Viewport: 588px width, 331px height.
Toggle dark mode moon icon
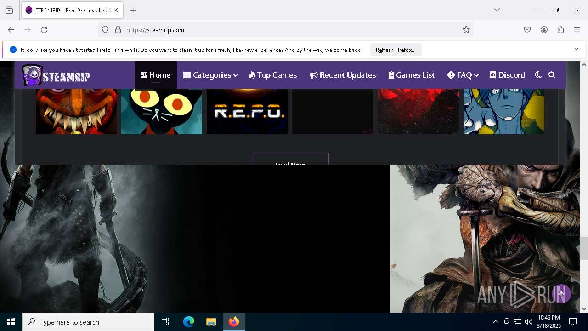click(x=538, y=75)
